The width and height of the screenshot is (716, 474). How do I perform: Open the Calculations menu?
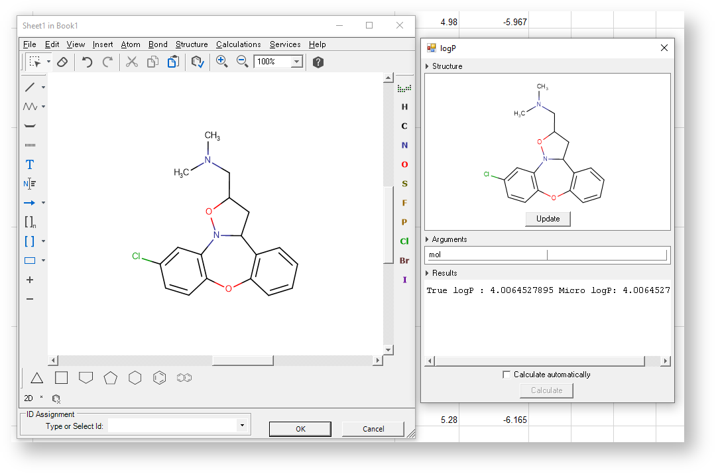(x=238, y=44)
